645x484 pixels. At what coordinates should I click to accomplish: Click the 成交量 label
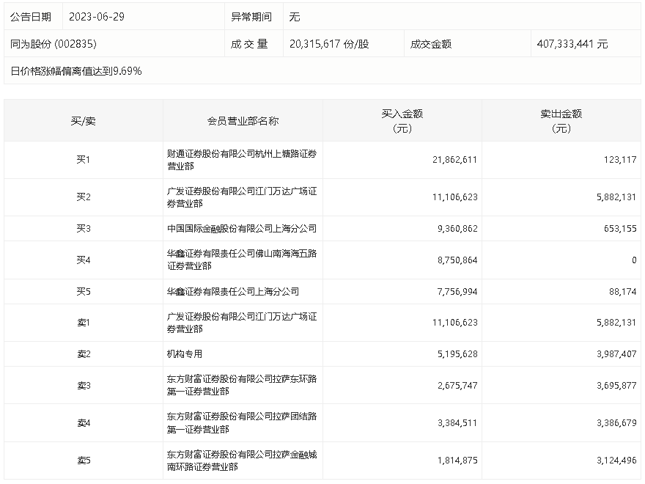tap(249, 44)
